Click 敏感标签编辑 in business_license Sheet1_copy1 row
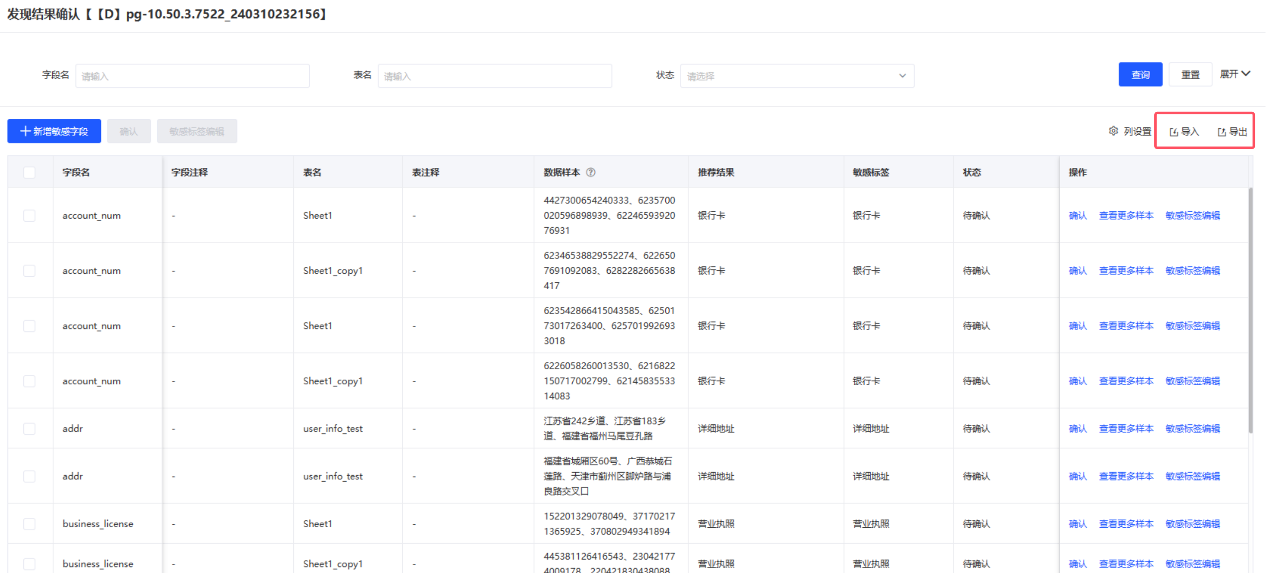 pyautogui.click(x=1192, y=564)
